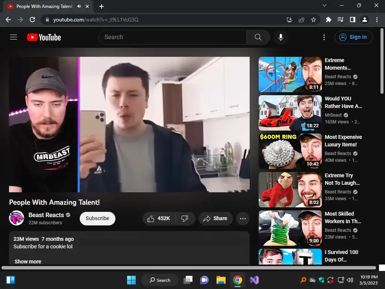Image resolution: width=385 pixels, height=289 pixels.
Task: Open Visual Studio from taskbar
Action: 254,280
